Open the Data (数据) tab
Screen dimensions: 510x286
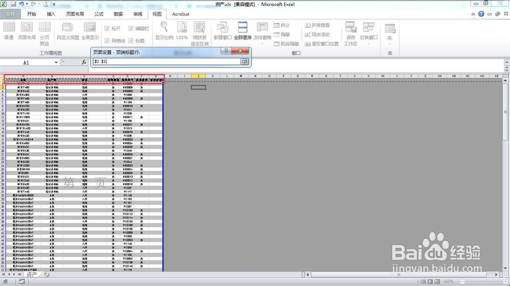[118, 14]
